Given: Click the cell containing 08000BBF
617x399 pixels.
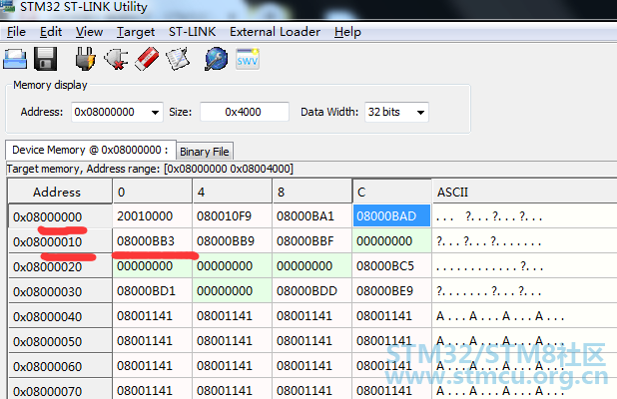Looking at the screenshot, I should click(x=312, y=241).
